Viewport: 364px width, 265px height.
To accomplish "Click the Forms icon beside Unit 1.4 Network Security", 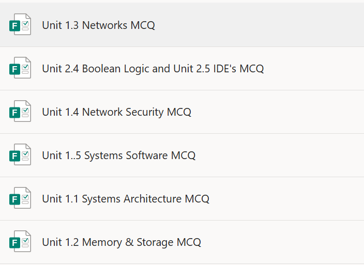I will (x=20, y=112).
